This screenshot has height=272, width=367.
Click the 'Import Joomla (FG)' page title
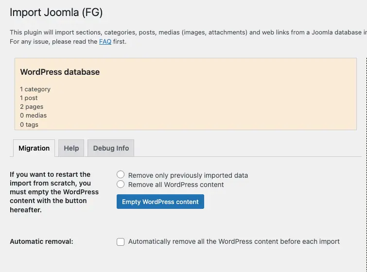point(56,13)
